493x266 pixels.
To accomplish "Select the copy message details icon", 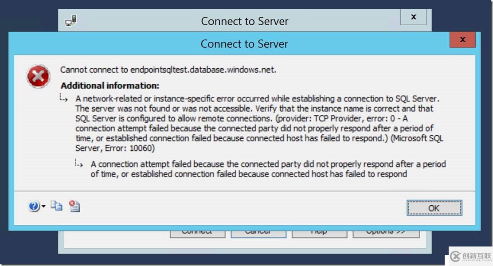I will [56, 206].
